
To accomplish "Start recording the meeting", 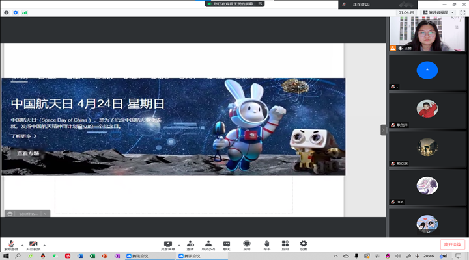I will (247, 244).
